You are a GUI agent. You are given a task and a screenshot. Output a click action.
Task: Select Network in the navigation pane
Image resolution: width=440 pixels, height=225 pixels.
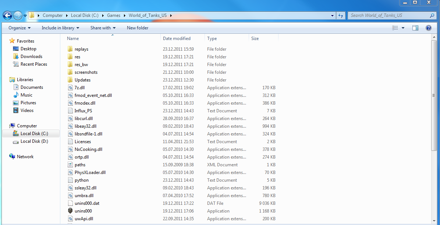(25, 157)
